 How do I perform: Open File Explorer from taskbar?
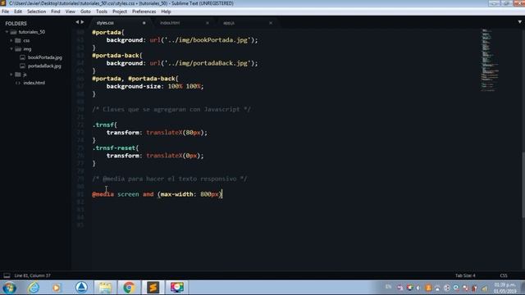105,288
